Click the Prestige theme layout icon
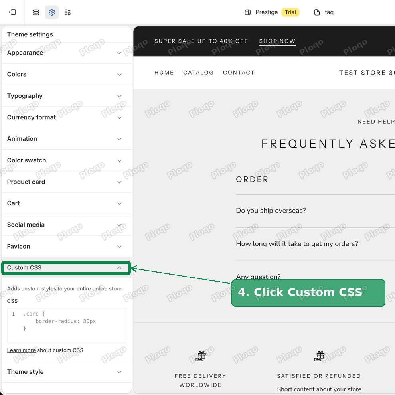Viewport: 395px width, 395px height. click(x=248, y=12)
